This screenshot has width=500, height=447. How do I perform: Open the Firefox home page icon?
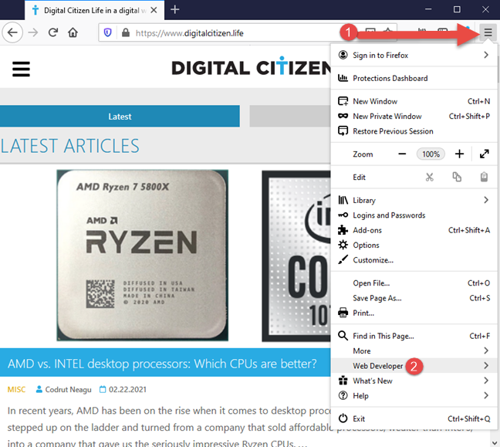[73, 32]
